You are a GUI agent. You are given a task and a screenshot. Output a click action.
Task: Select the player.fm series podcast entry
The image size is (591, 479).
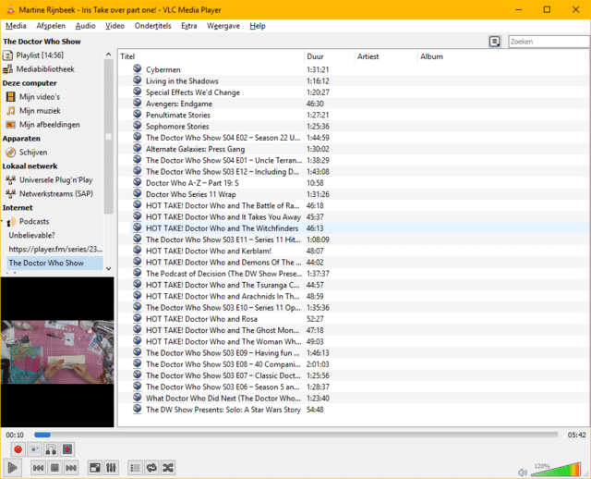[55, 249]
